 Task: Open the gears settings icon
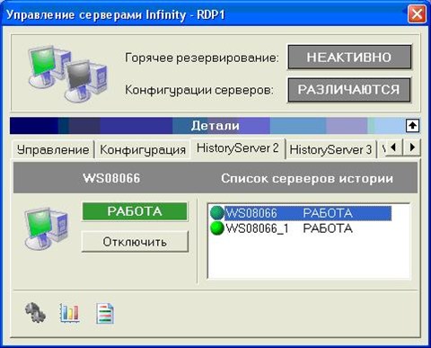tap(35, 313)
